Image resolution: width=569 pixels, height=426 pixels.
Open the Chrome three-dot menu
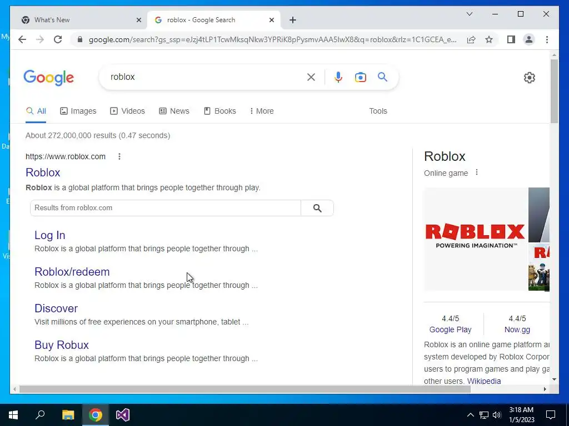coord(547,39)
